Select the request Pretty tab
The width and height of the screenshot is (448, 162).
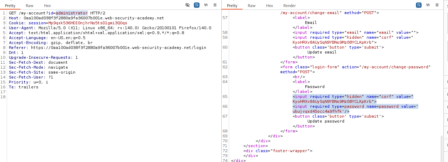point(10,6)
